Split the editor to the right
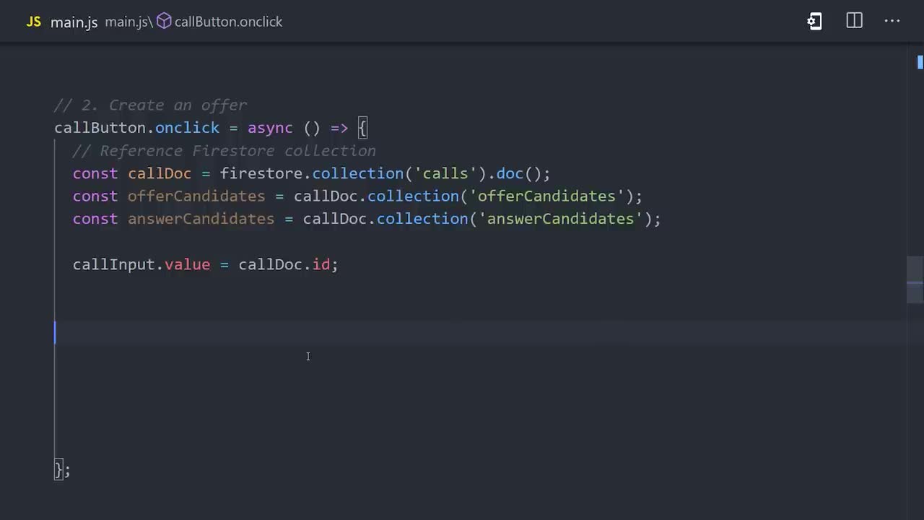The width and height of the screenshot is (924, 520). point(854,21)
